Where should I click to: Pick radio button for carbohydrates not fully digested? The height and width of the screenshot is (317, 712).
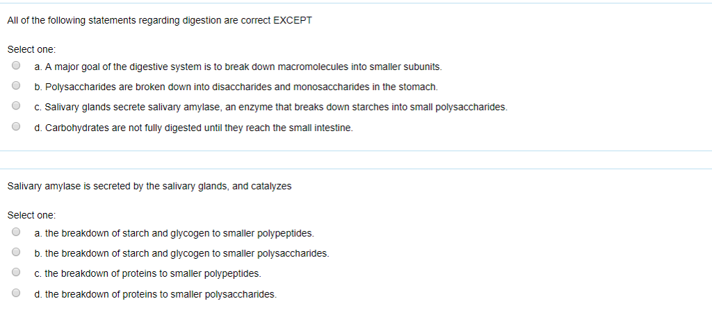pos(15,128)
